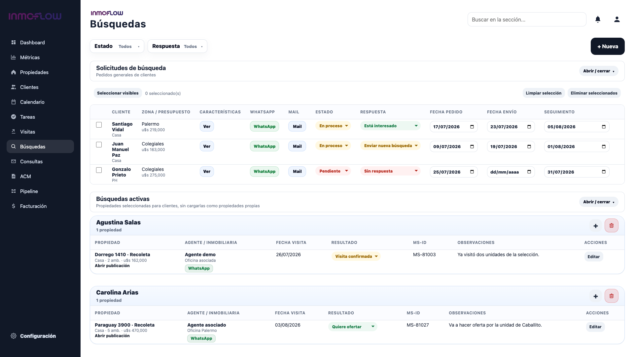
Task: Click the Configuración gear icon
Action: (x=14, y=336)
